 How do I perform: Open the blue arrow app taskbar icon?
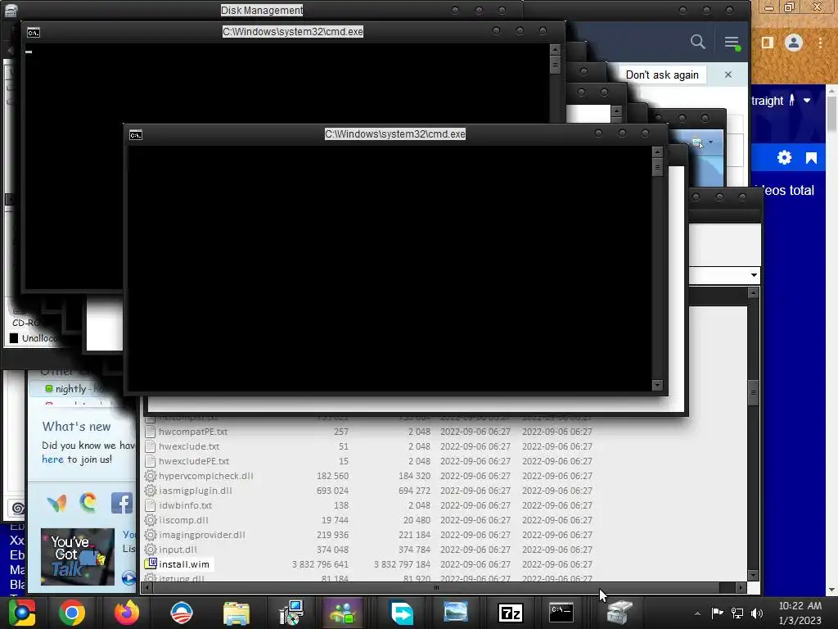[402, 613]
